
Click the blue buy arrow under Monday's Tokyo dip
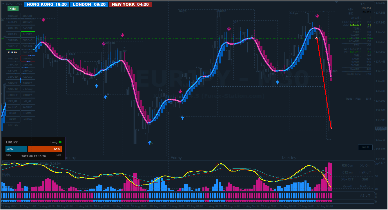(x=278, y=83)
